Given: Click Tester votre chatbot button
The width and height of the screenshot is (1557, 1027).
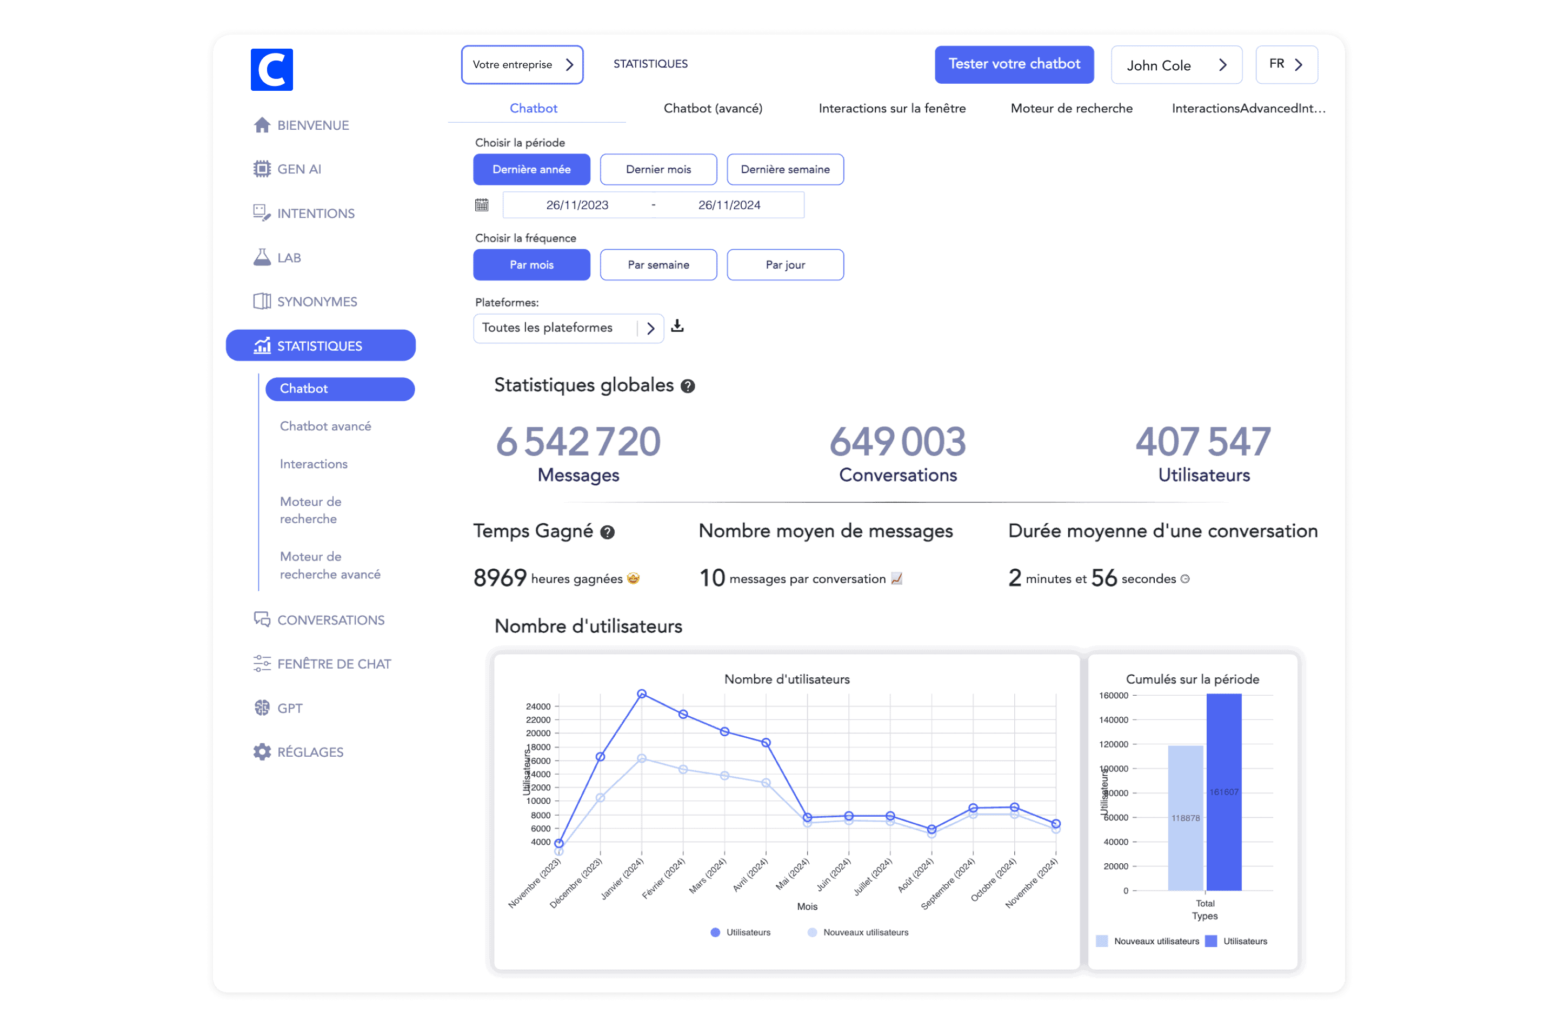Looking at the screenshot, I should 1013,64.
